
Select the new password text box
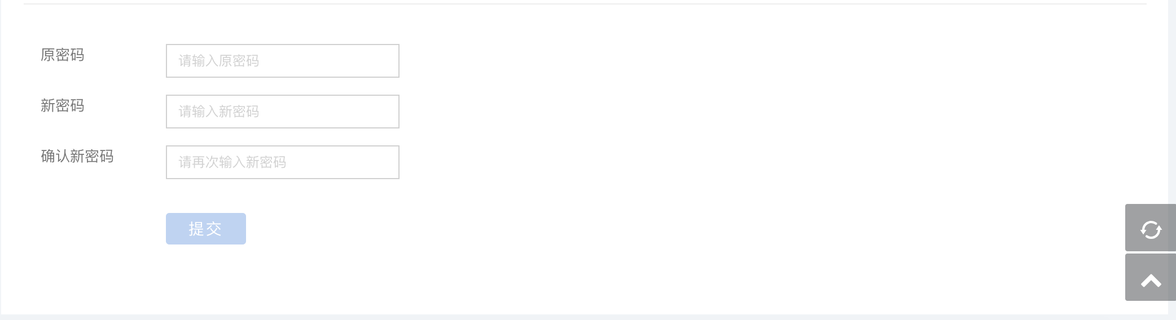point(282,112)
